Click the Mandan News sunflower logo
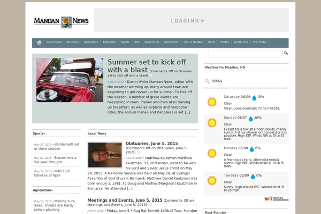The height and width of the screenshot is (214, 321). pos(61,21)
